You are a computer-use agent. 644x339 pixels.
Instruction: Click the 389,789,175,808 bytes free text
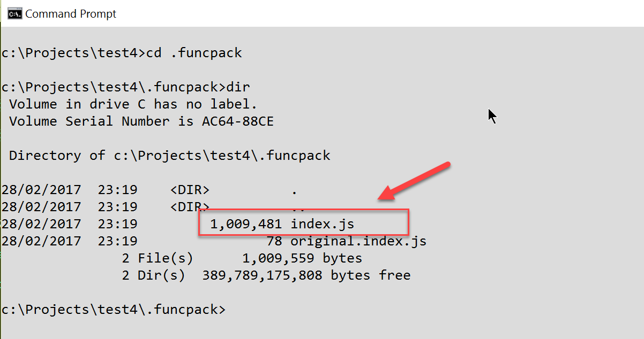click(306, 275)
